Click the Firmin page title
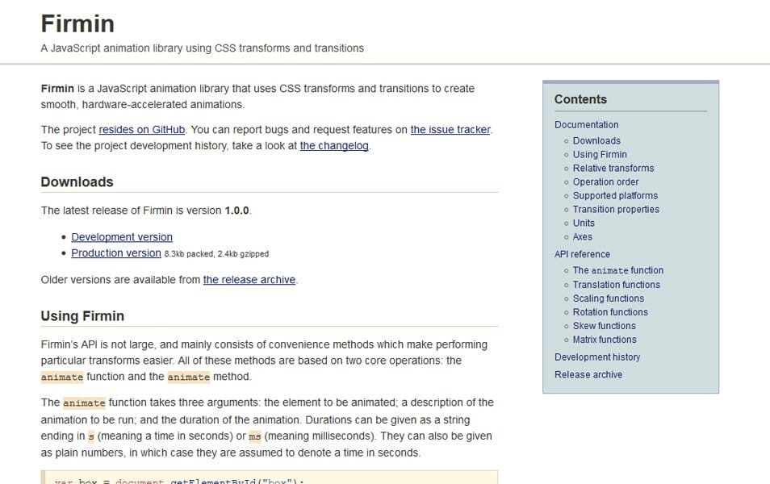The height and width of the screenshot is (484, 770). [x=77, y=24]
